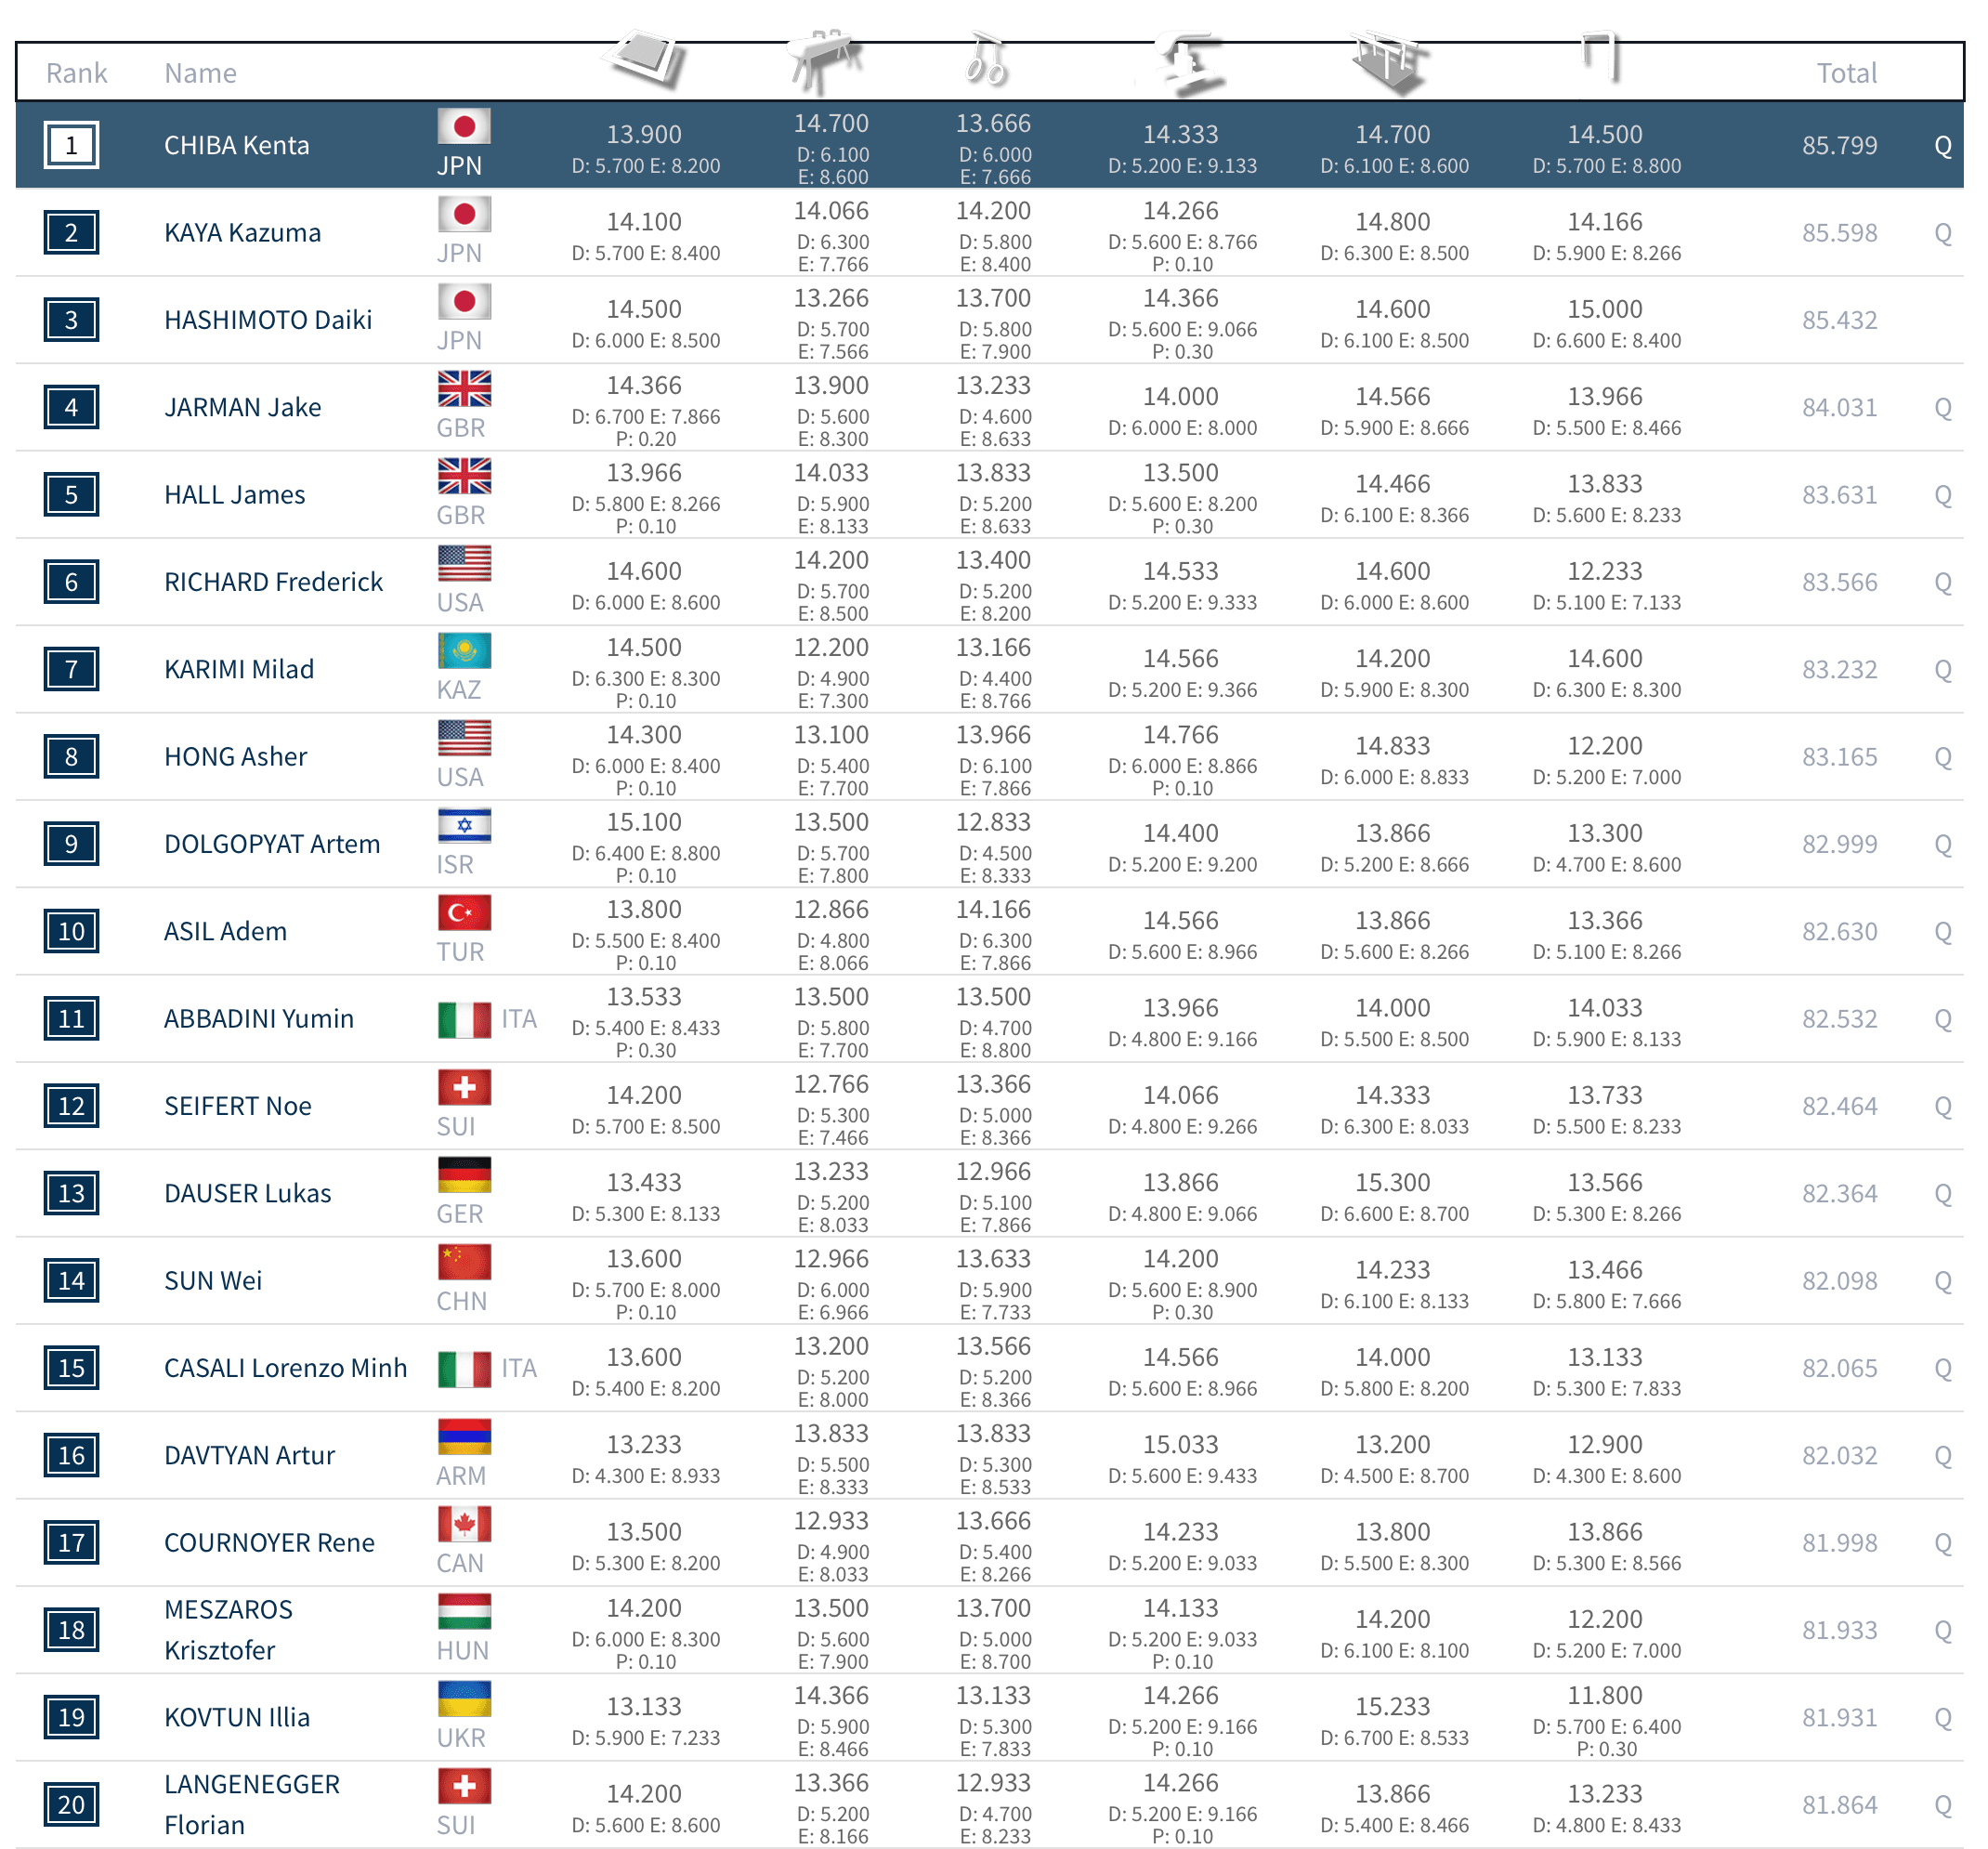Click the rank 1 badge

71,146
